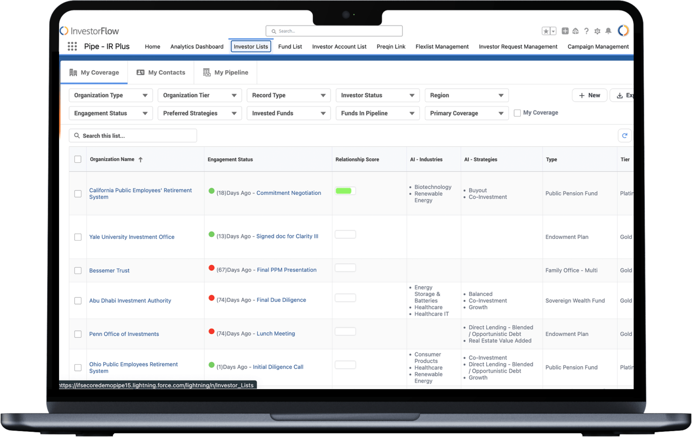
Task: Select the Investor Lists nav item
Action: click(x=251, y=47)
